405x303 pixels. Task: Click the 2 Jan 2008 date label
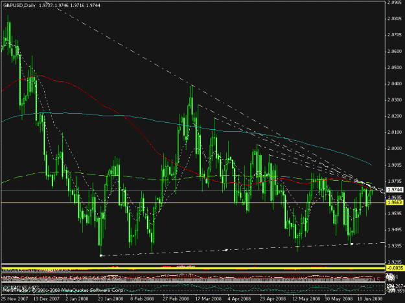click(76, 299)
